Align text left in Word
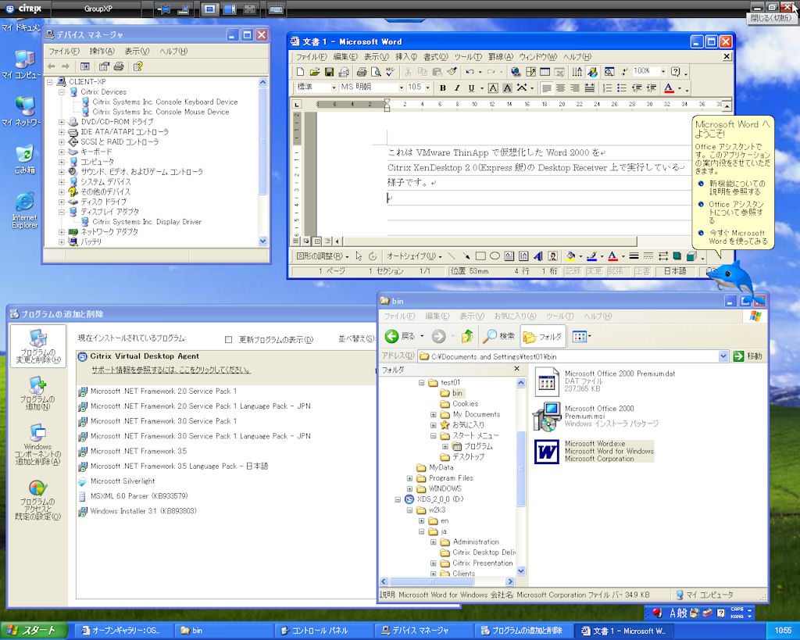800x640 pixels. point(546,88)
